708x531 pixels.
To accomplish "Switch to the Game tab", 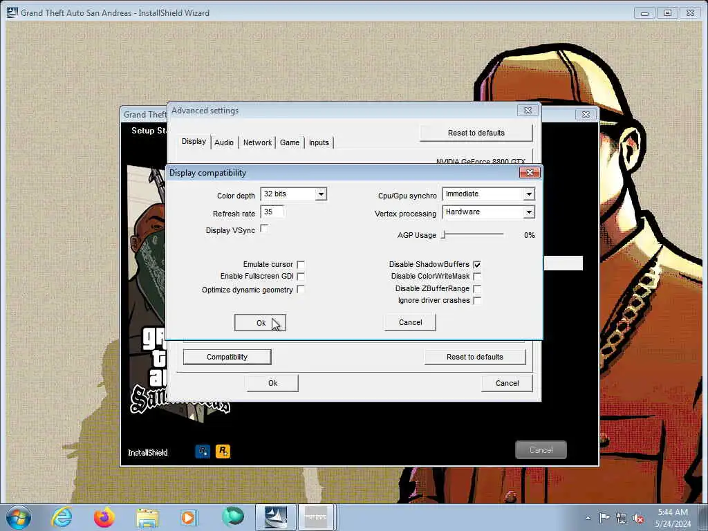I will click(290, 142).
